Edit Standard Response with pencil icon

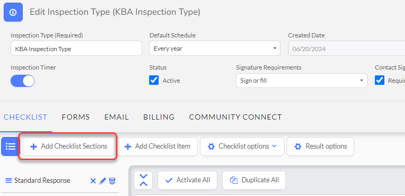[x=103, y=181]
